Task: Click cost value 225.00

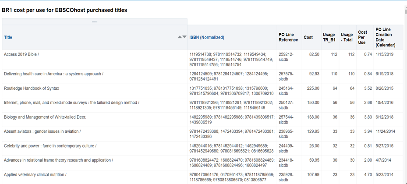Action: click(x=313, y=88)
